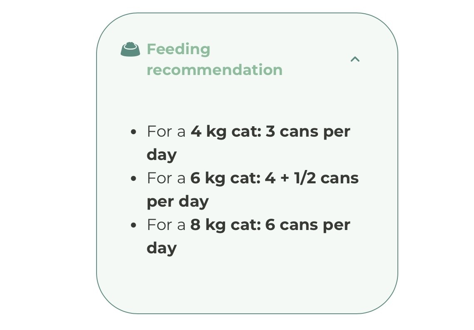
Task: Click the word "Feeding" in the heading
Action: click(178, 49)
